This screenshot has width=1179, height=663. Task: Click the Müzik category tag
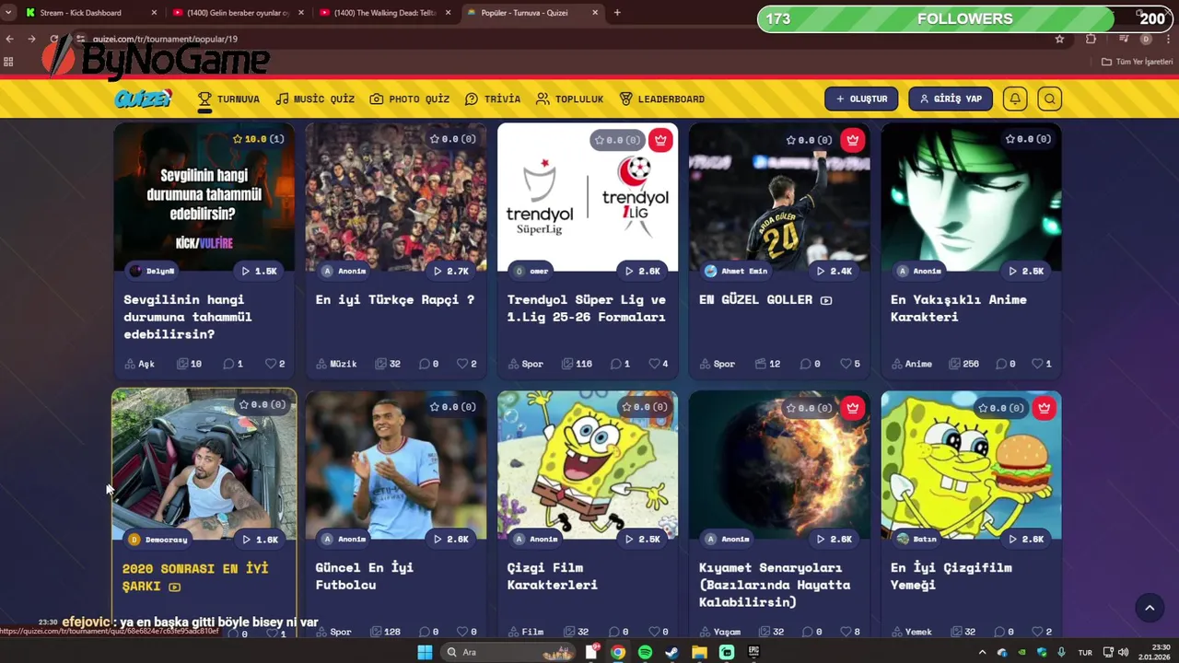pos(336,364)
